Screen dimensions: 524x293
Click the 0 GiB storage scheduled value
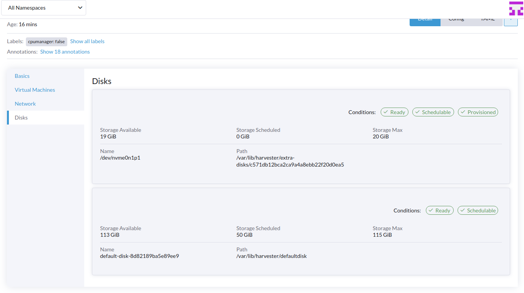coord(243,136)
